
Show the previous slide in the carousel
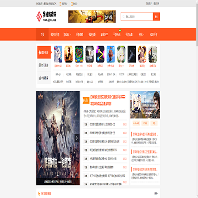pos(39,138)
